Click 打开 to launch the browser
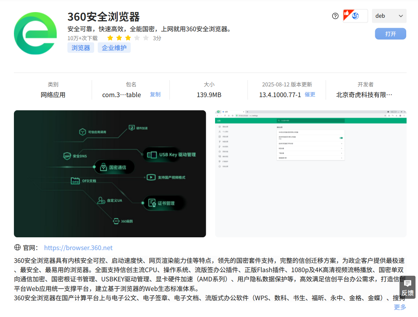 pos(390,33)
